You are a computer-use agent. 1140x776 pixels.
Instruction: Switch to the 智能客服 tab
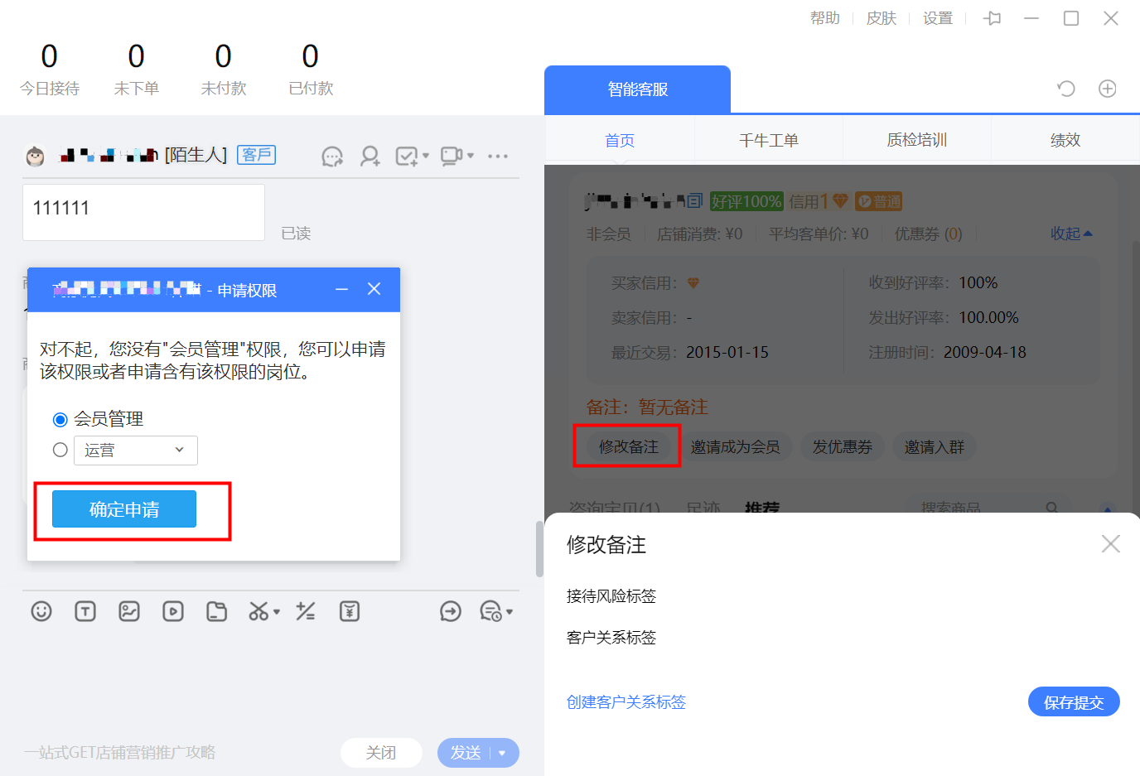pyautogui.click(x=637, y=89)
